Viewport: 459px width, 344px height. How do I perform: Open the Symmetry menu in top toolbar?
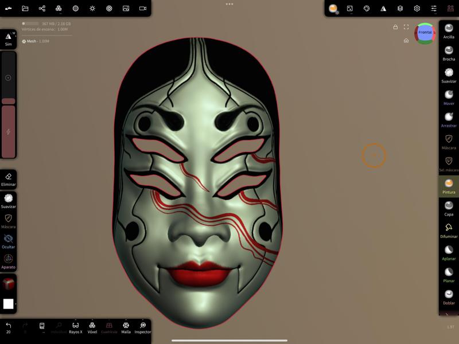click(x=383, y=9)
